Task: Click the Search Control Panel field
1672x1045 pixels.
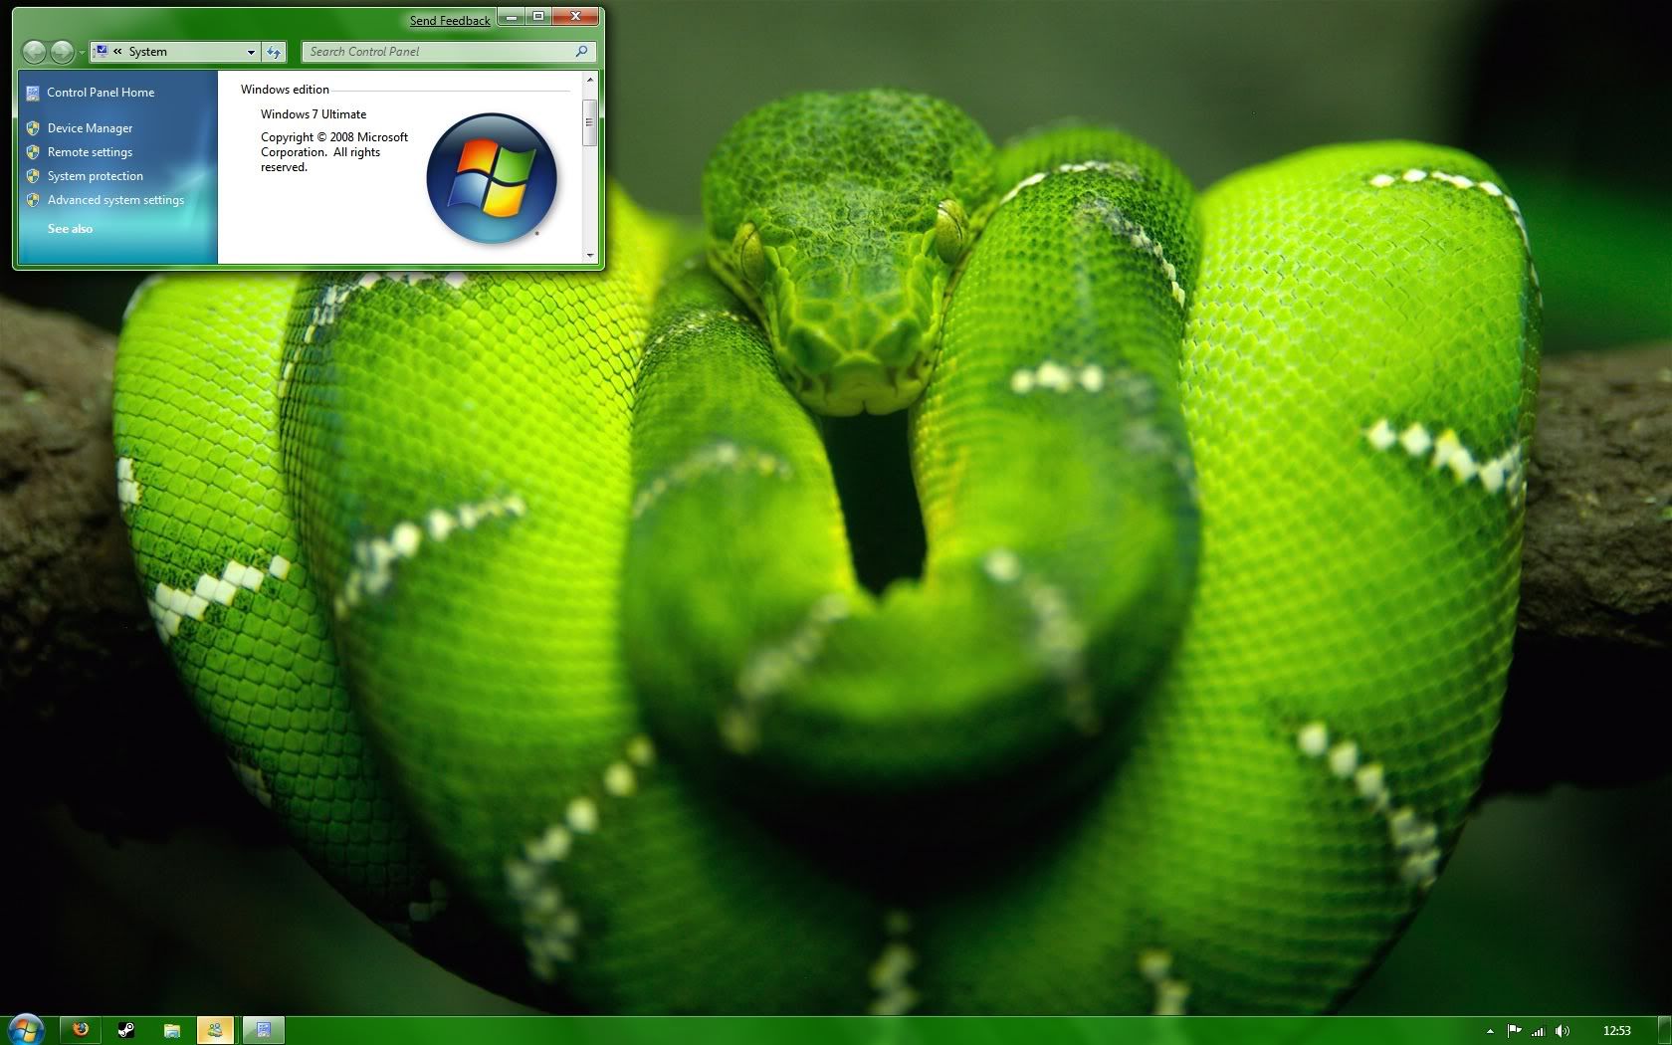Action: (x=438, y=52)
